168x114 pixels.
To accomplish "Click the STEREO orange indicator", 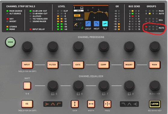I will (x=7, y=26).
